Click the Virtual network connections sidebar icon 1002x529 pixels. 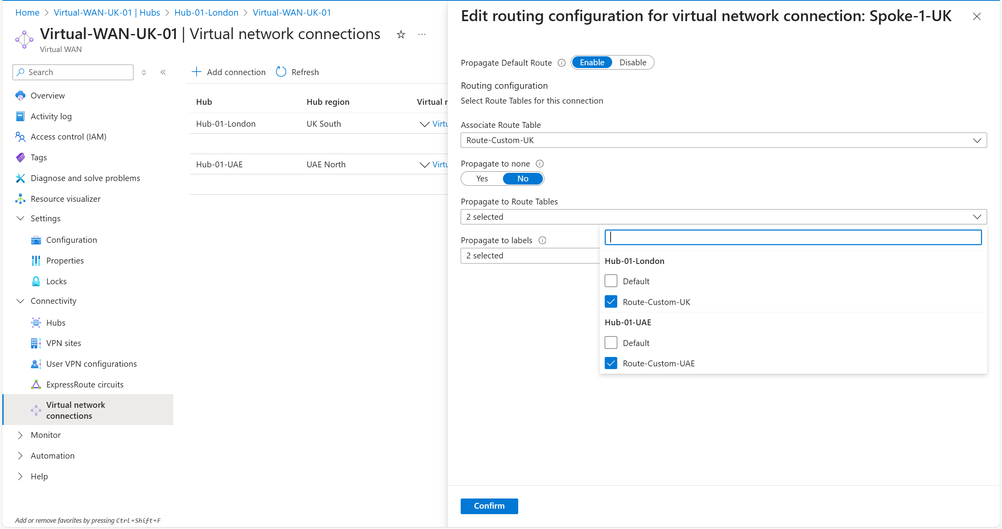click(x=36, y=410)
